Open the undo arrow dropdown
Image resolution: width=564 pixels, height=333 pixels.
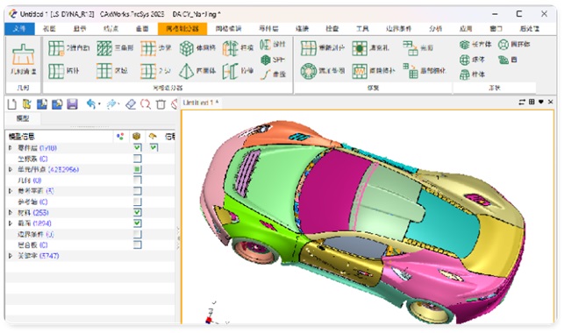pyautogui.click(x=99, y=104)
